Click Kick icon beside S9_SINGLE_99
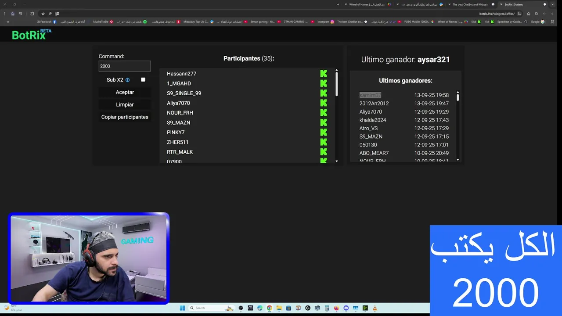 click(x=324, y=93)
